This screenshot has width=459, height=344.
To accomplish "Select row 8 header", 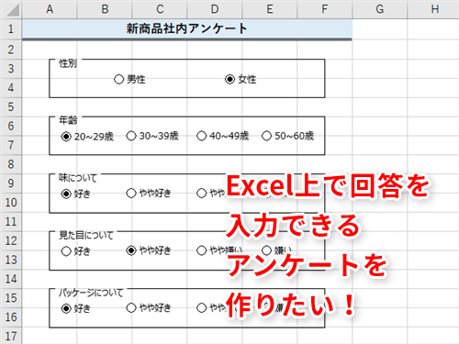I will 11,164.
